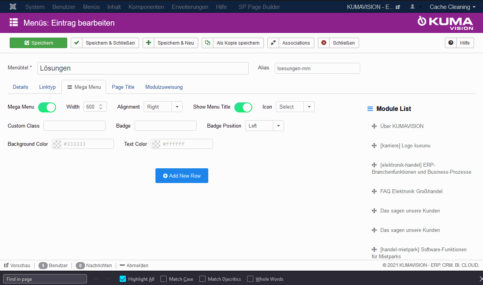This screenshot has width=483, height=285.
Task: Click the copy icon of Als Kopie speichern
Action: pyautogui.click(x=207, y=43)
